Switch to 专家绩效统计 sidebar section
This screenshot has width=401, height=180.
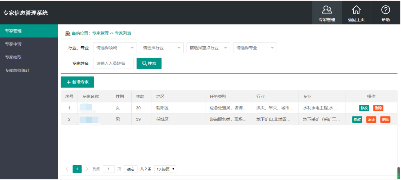17,70
